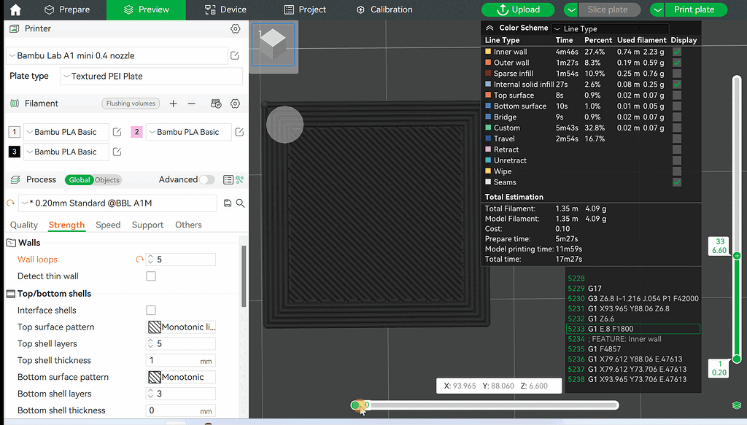This screenshot has width=747, height=425.
Task: Switch process scope to Global
Action: pos(79,180)
